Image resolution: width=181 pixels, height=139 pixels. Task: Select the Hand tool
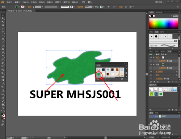(3, 104)
